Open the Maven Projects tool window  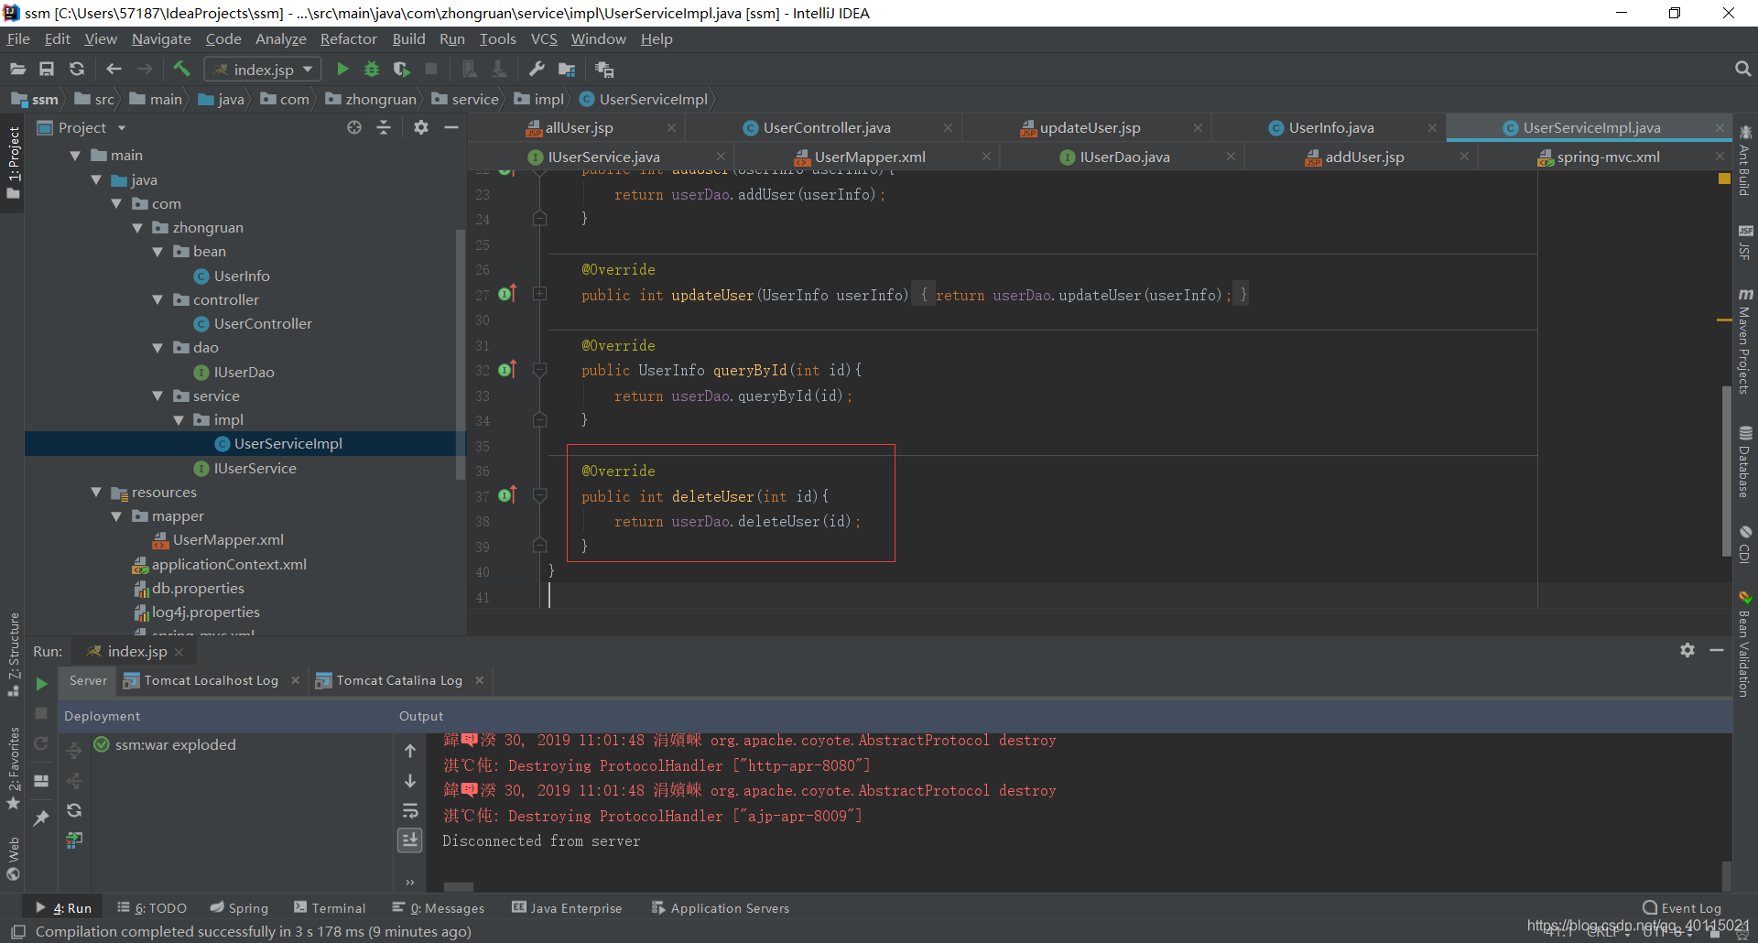tap(1745, 341)
